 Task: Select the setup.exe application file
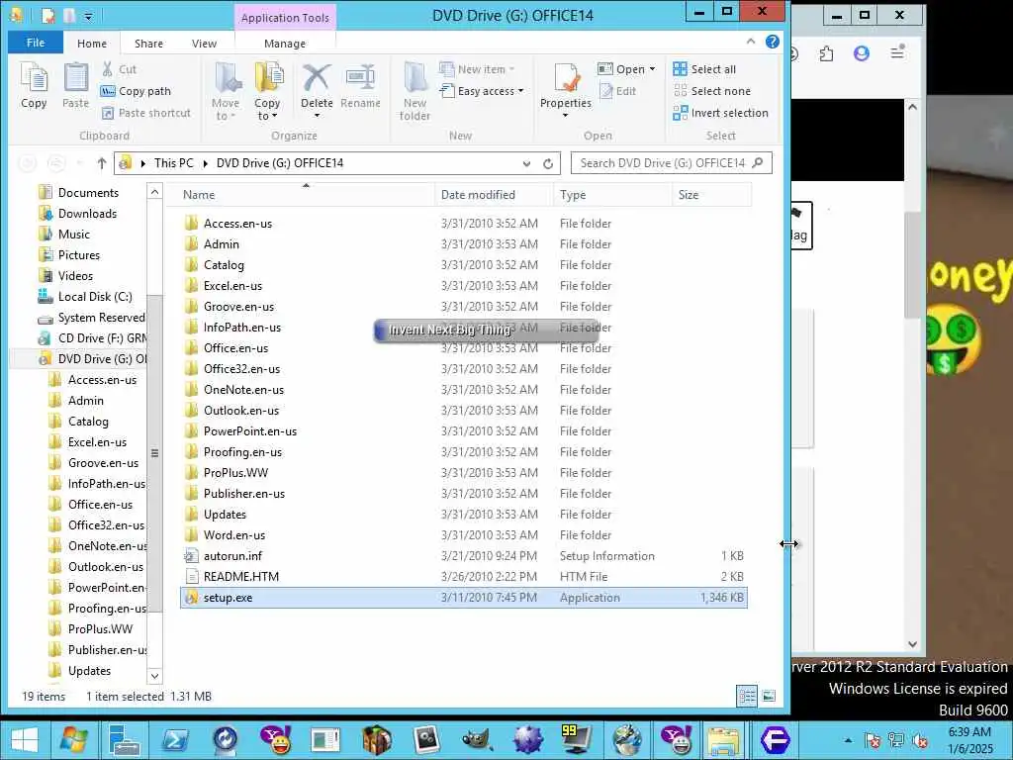(463, 597)
